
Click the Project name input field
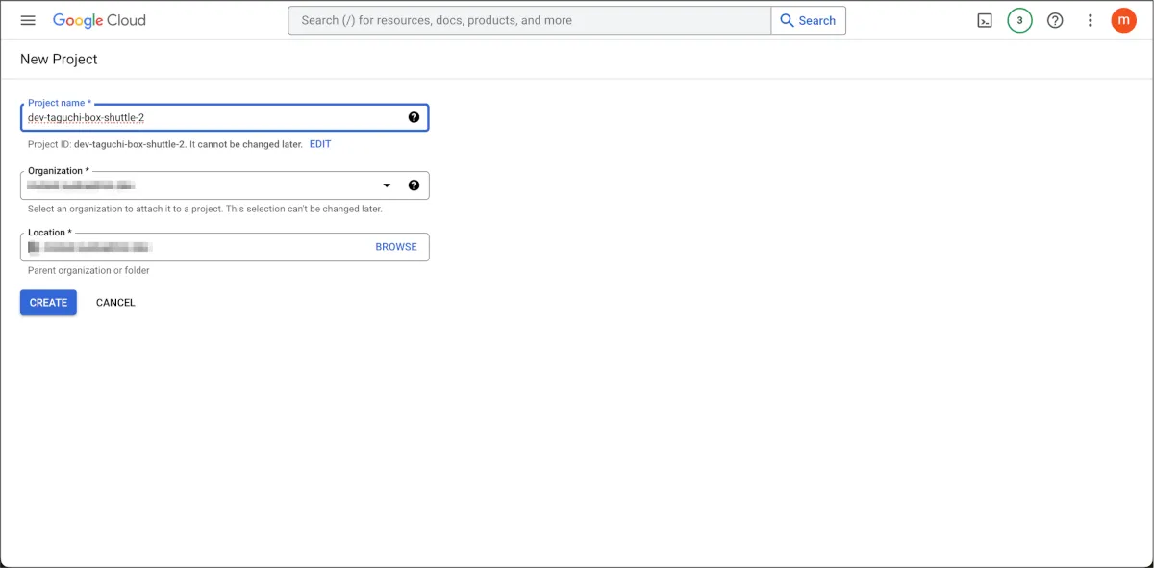point(212,117)
